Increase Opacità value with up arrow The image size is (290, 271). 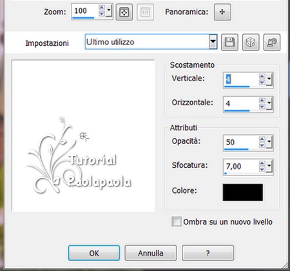pos(262,139)
